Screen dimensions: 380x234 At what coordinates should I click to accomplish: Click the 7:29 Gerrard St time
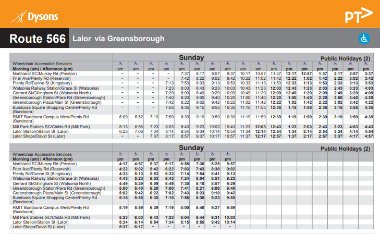click(169, 93)
